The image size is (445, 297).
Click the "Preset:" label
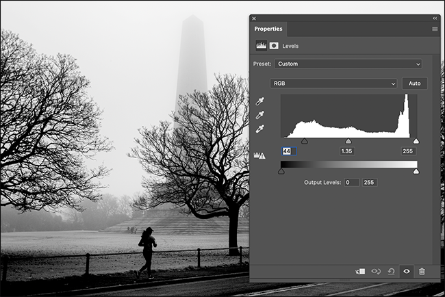262,64
